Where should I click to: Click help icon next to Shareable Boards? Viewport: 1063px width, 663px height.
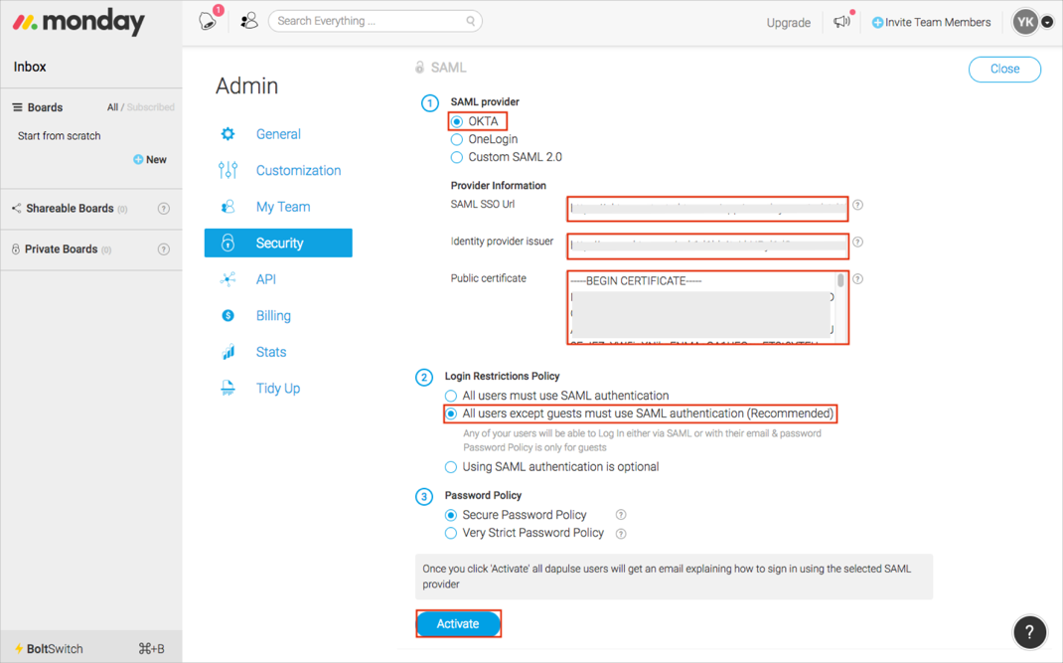pyautogui.click(x=164, y=209)
